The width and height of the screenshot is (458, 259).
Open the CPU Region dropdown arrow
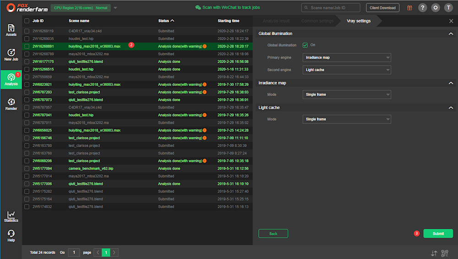pyautogui.click(x=115, y=8)
